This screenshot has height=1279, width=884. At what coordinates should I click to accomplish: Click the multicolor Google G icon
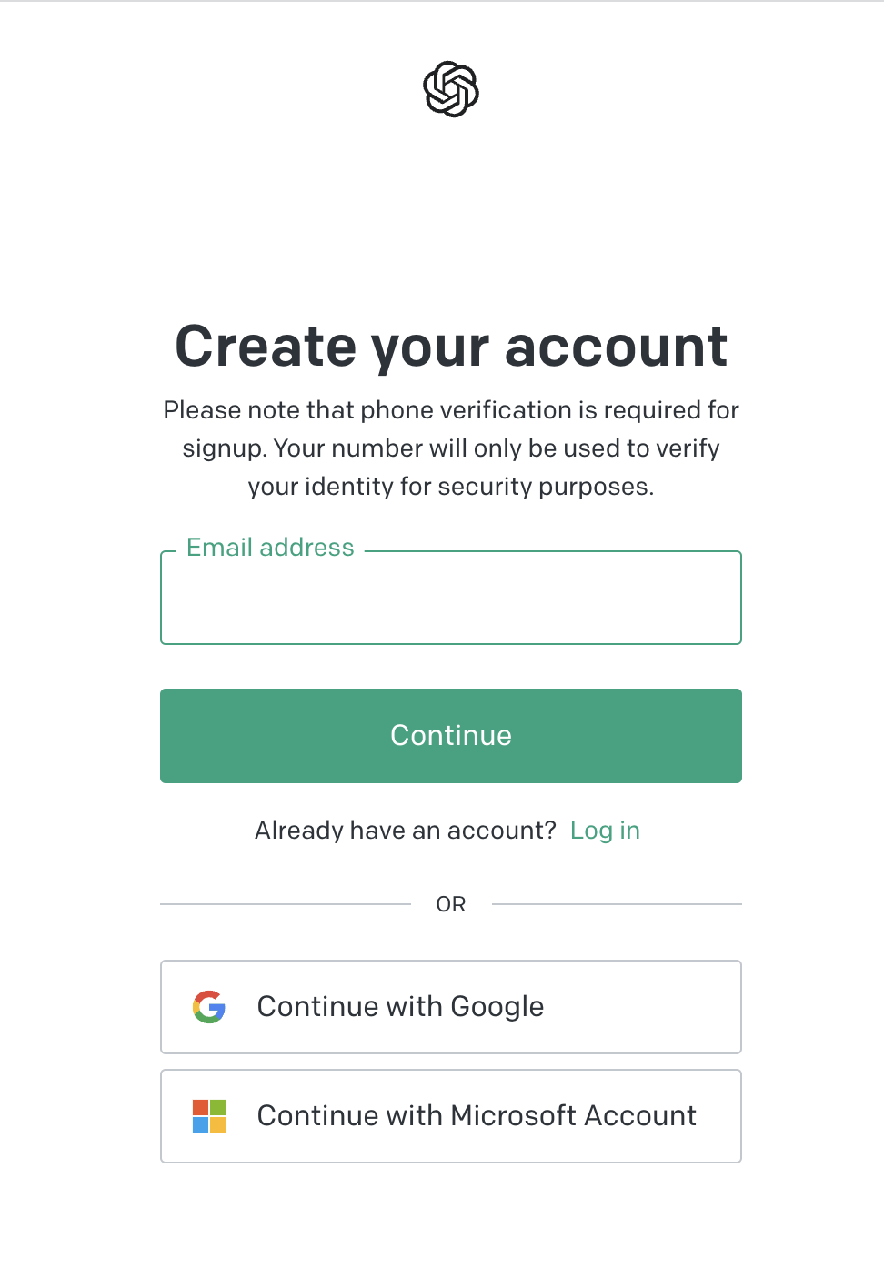(209, 1007)
